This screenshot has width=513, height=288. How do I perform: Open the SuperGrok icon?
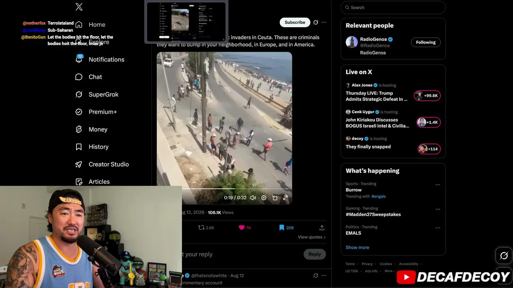click(79, 94)
